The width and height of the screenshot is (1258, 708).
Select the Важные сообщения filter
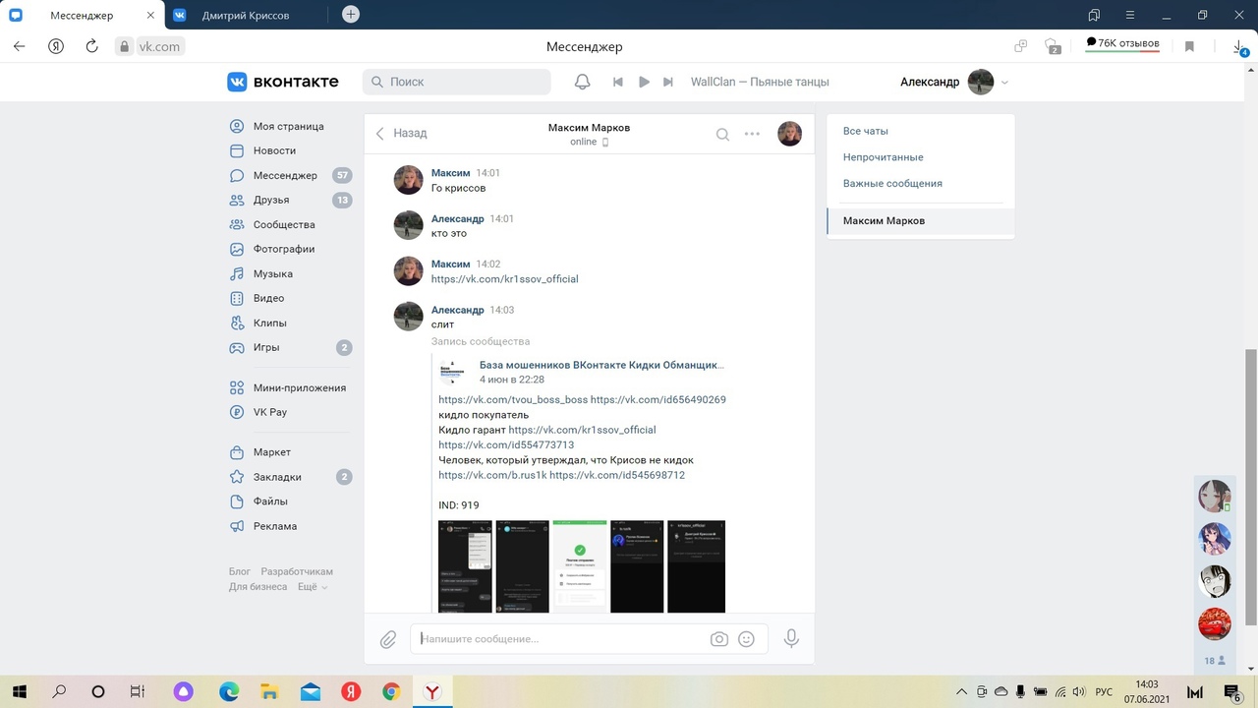pyautogui.click(x=892, y=184)
